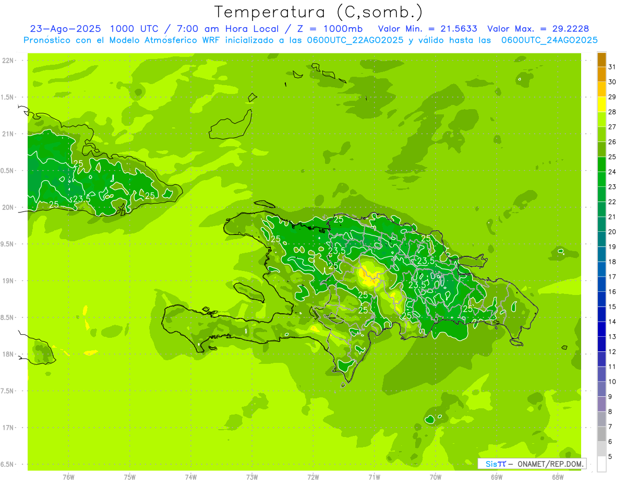This screenshot has height=484, width=626.
Task: Click the orange swatch between 30 and 31
Action: (601, 75)
